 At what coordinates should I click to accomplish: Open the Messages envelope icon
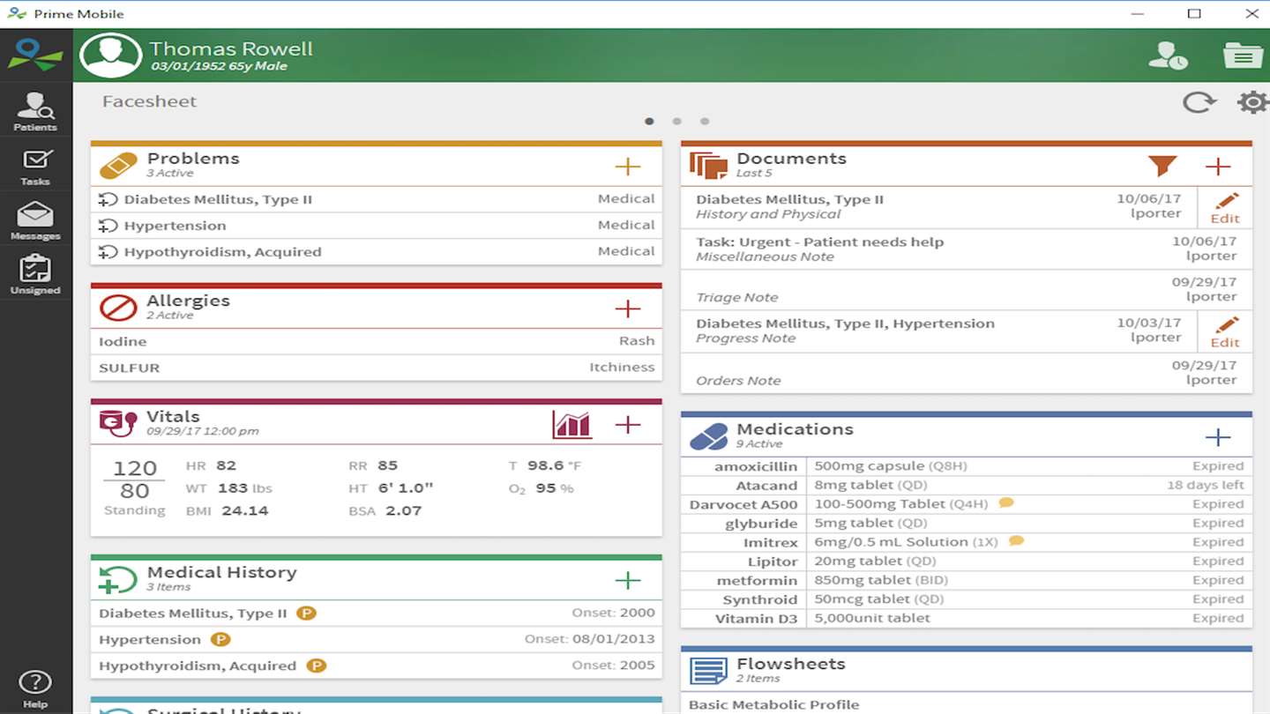pos(35,220)
